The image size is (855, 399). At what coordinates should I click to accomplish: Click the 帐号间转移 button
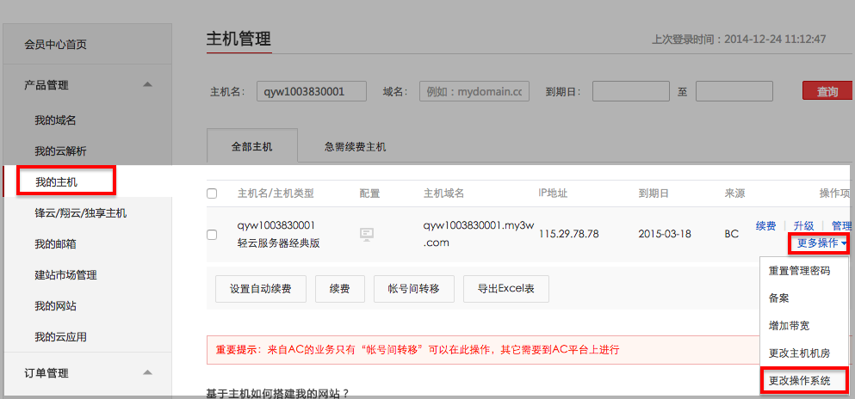(407, 289)
